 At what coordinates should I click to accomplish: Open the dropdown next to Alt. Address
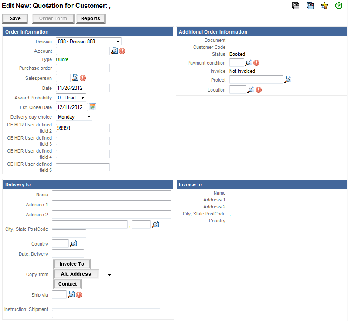107,275
